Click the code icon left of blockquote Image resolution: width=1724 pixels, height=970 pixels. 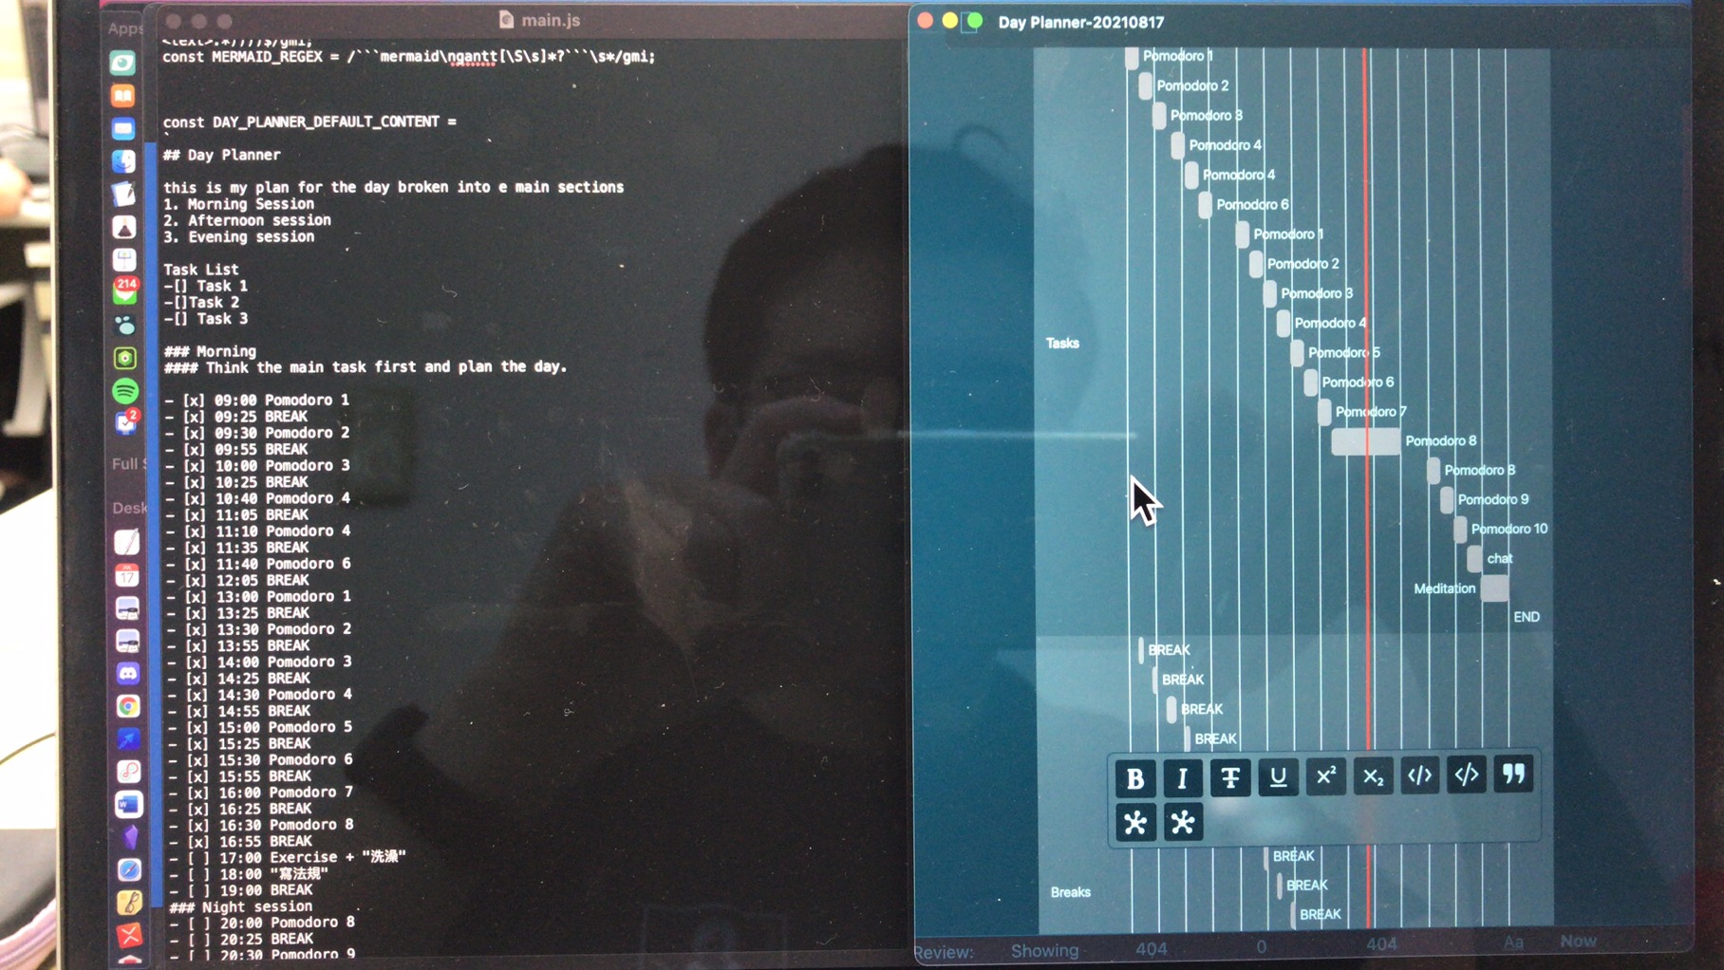pos(1467,774)
